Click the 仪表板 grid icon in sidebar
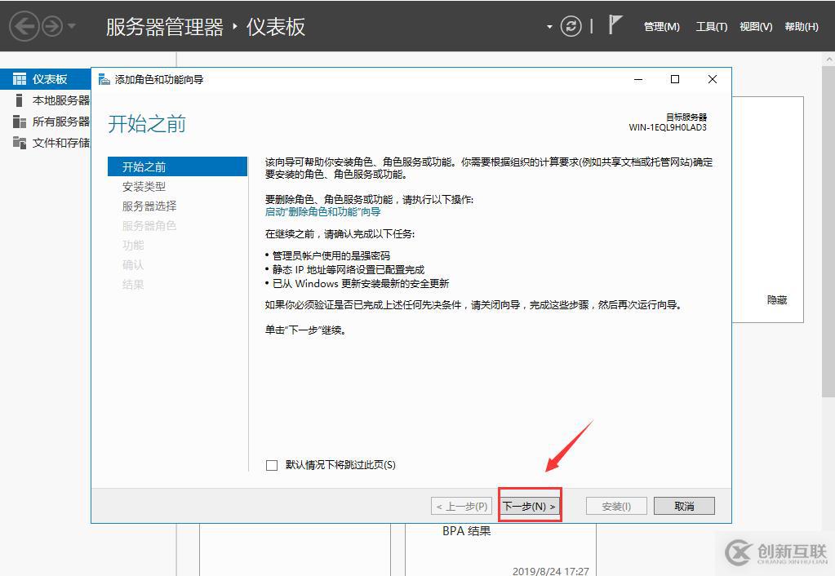The image size is (835, 576). point(19,79)
